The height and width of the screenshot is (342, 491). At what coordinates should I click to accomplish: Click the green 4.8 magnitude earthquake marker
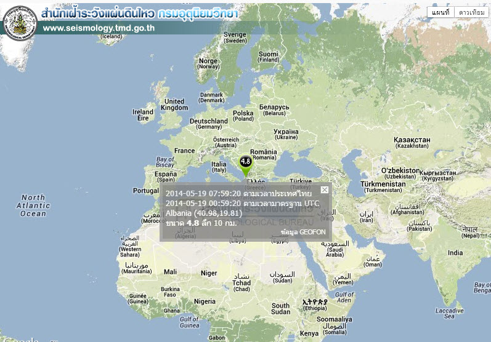[245, 165]
